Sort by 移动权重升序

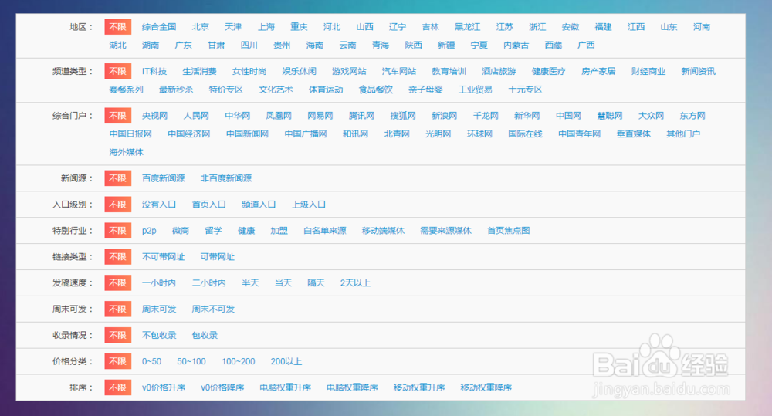coord(419,387)
